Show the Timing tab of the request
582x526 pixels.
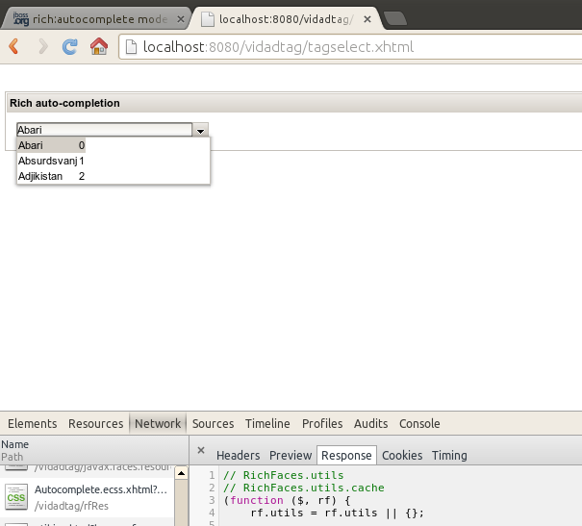coord(449,456)
